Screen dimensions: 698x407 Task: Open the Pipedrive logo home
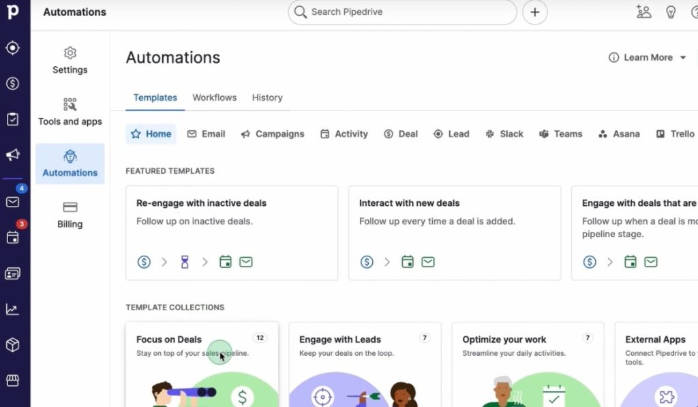(x=13, y=12)
